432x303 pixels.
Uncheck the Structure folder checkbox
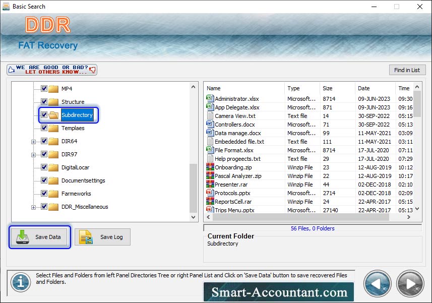coord(44,101)
